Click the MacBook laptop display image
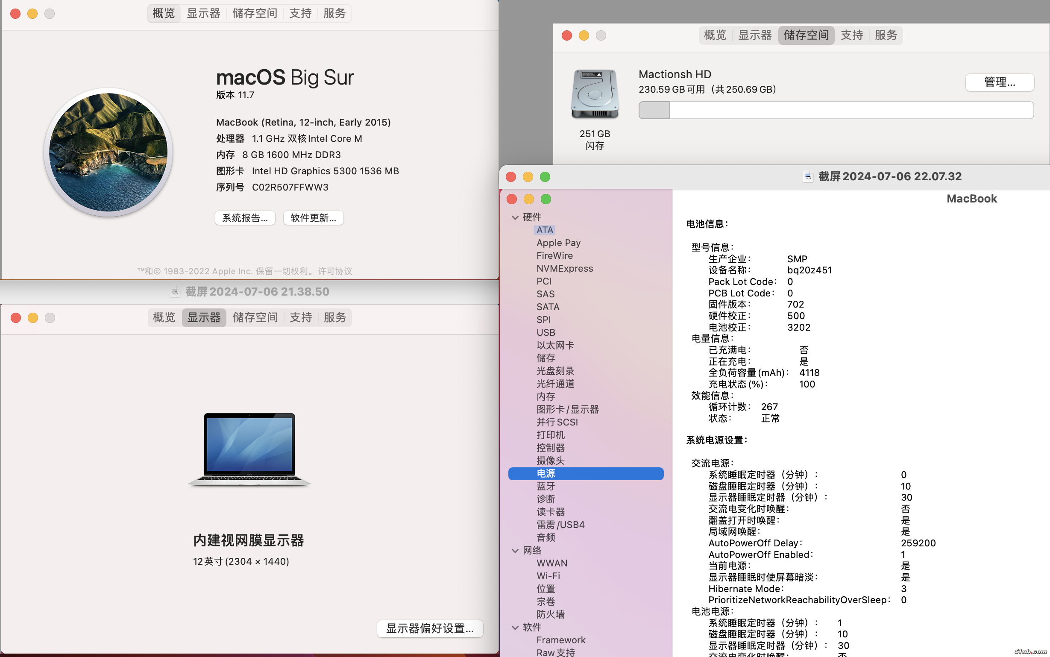The image size is (1050, 657). pos(249,449)
